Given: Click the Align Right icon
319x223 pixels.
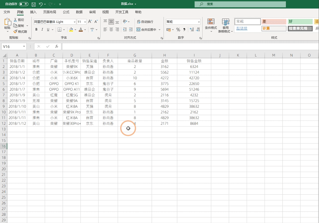Looking at the screenshot, I should [117, 30].
